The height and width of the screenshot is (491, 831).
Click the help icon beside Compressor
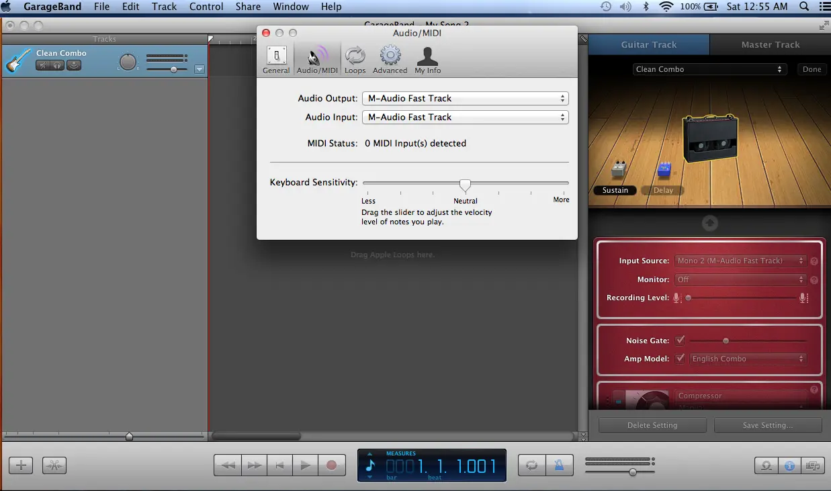coord(814,390)
